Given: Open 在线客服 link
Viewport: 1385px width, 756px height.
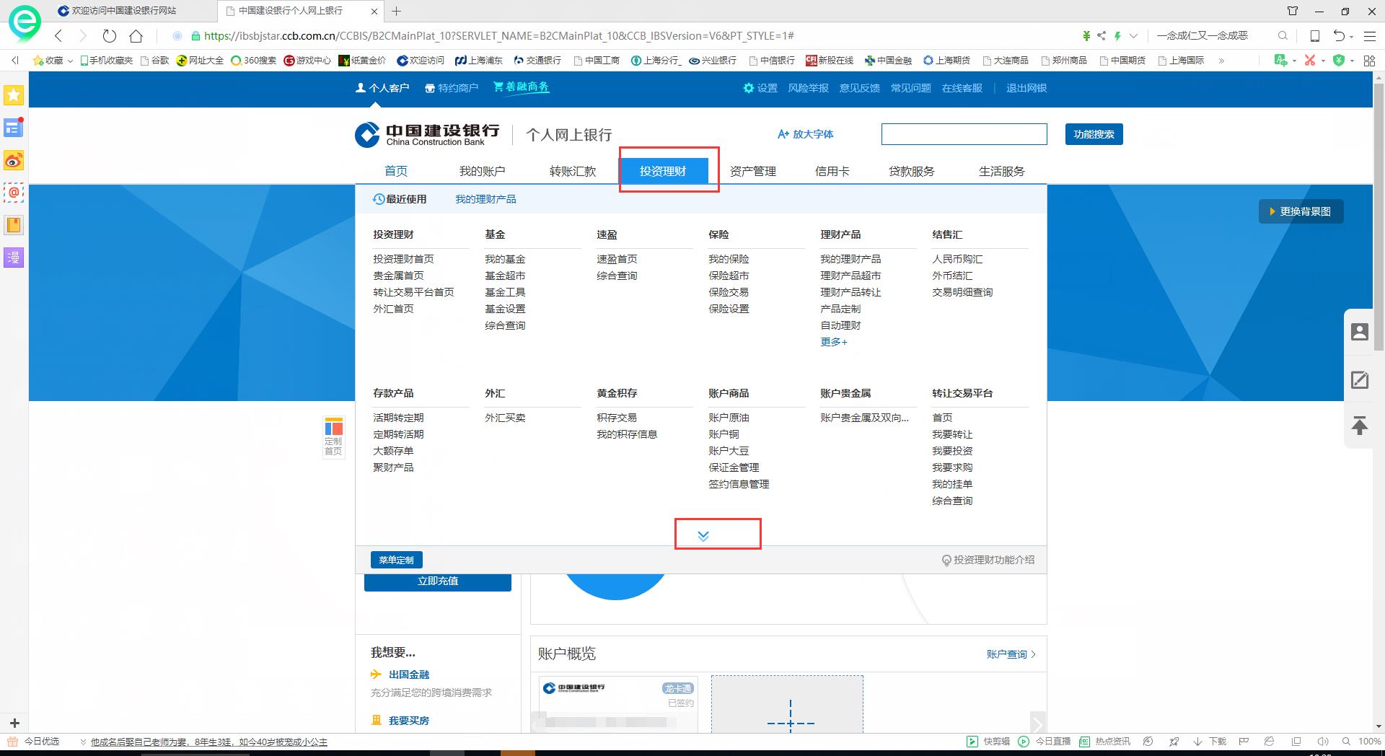Looking at the screenshot, I should 962,88.
